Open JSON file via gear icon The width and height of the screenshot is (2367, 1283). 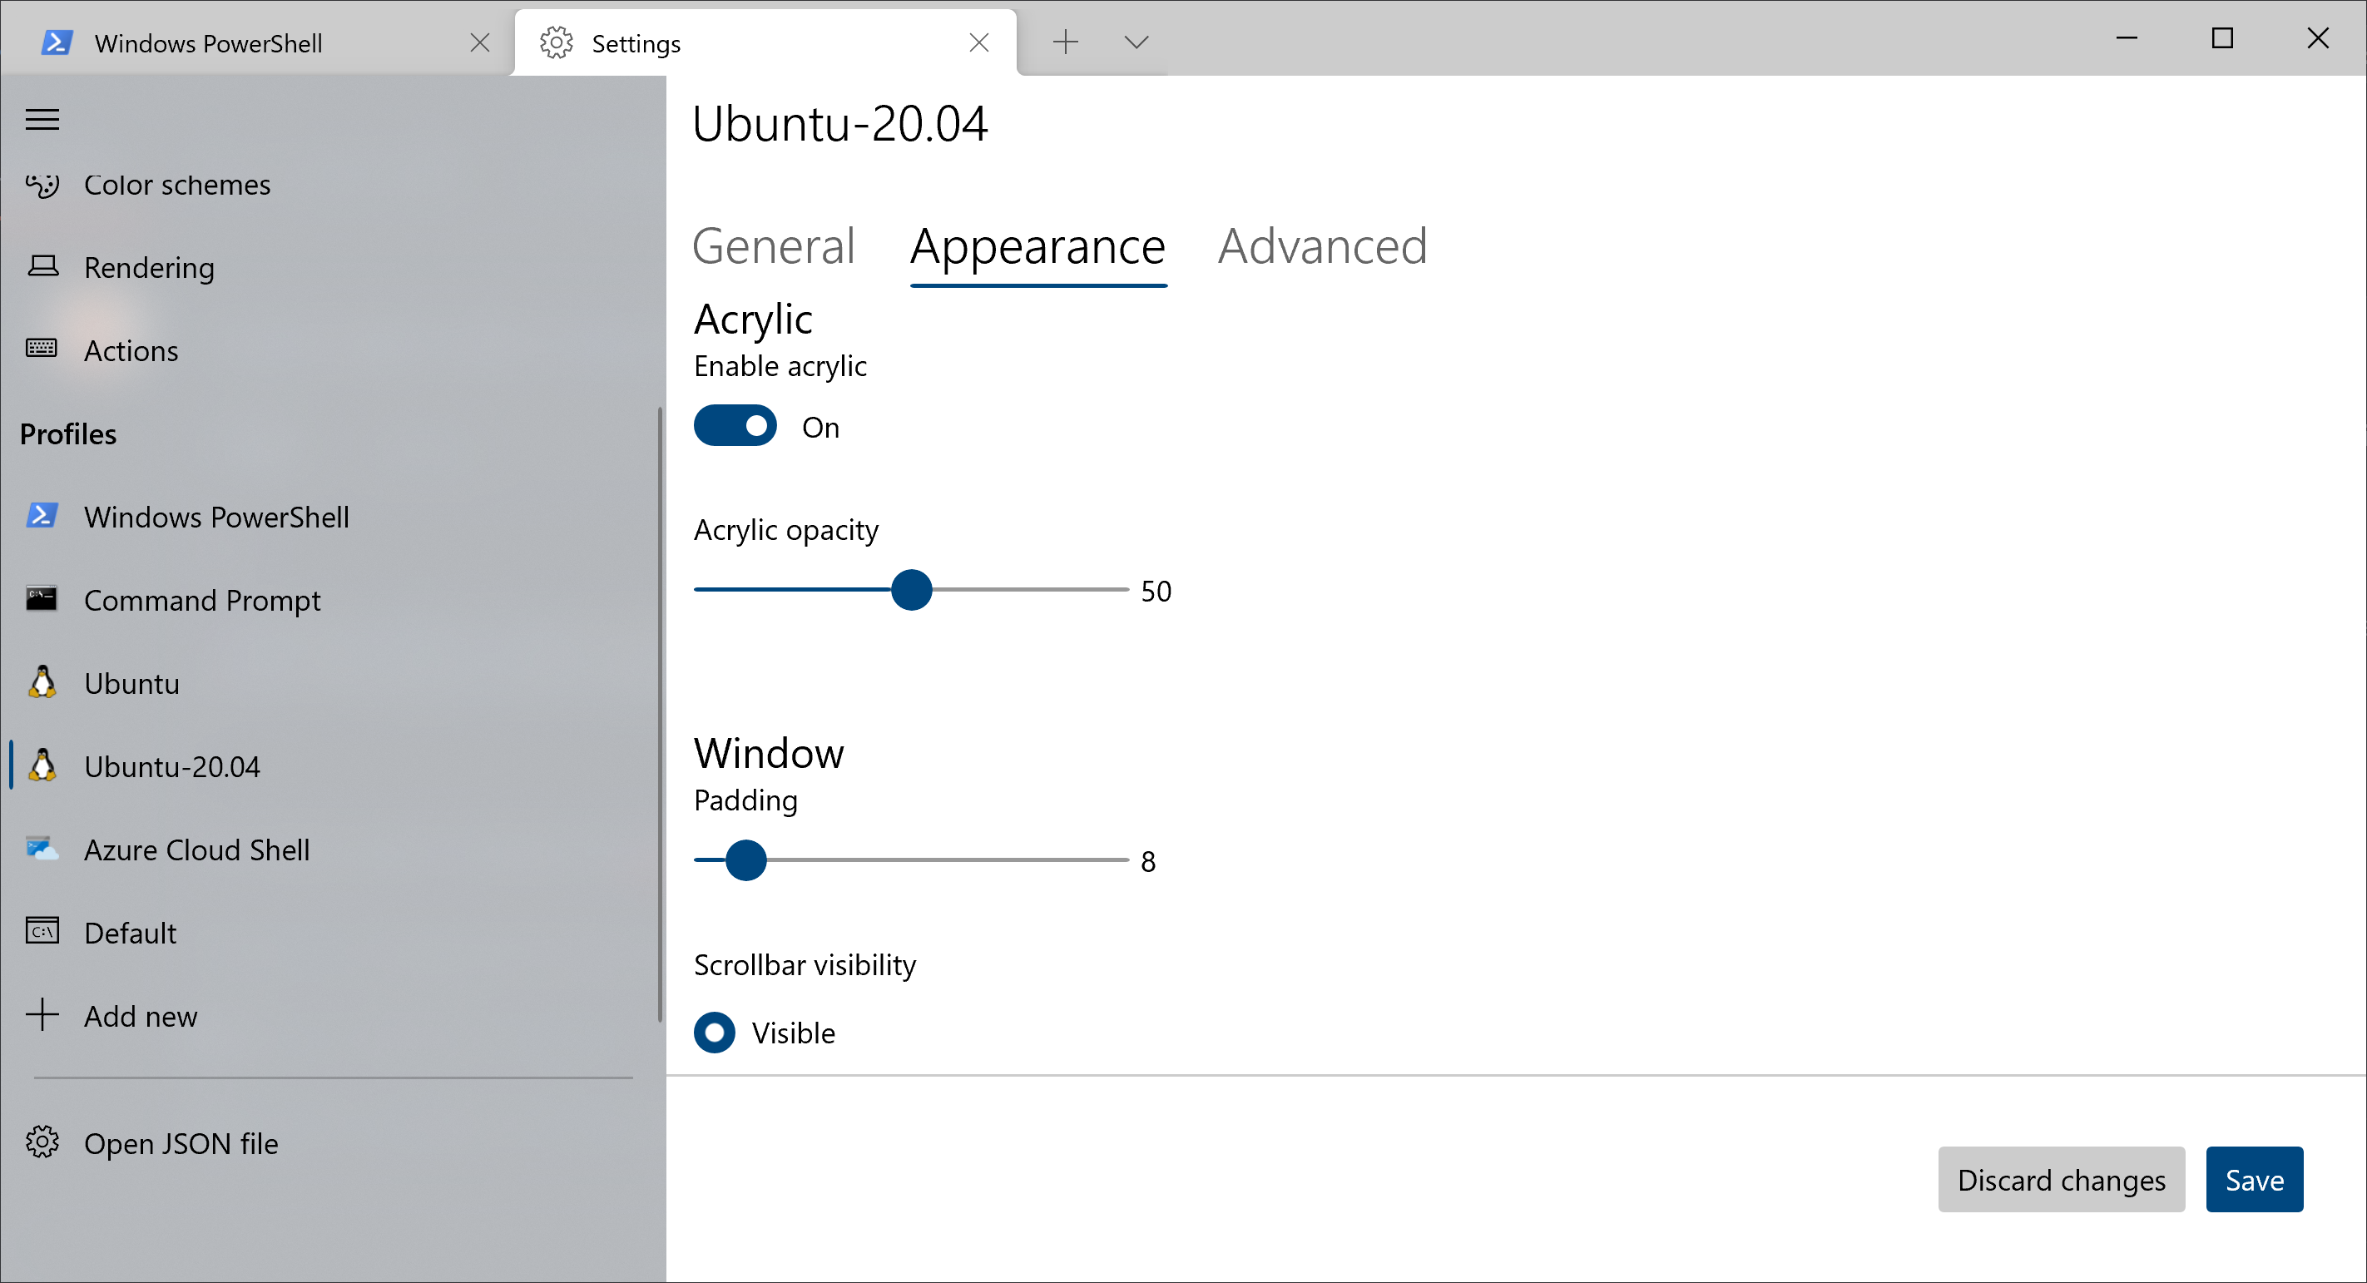click(42, 1142)
